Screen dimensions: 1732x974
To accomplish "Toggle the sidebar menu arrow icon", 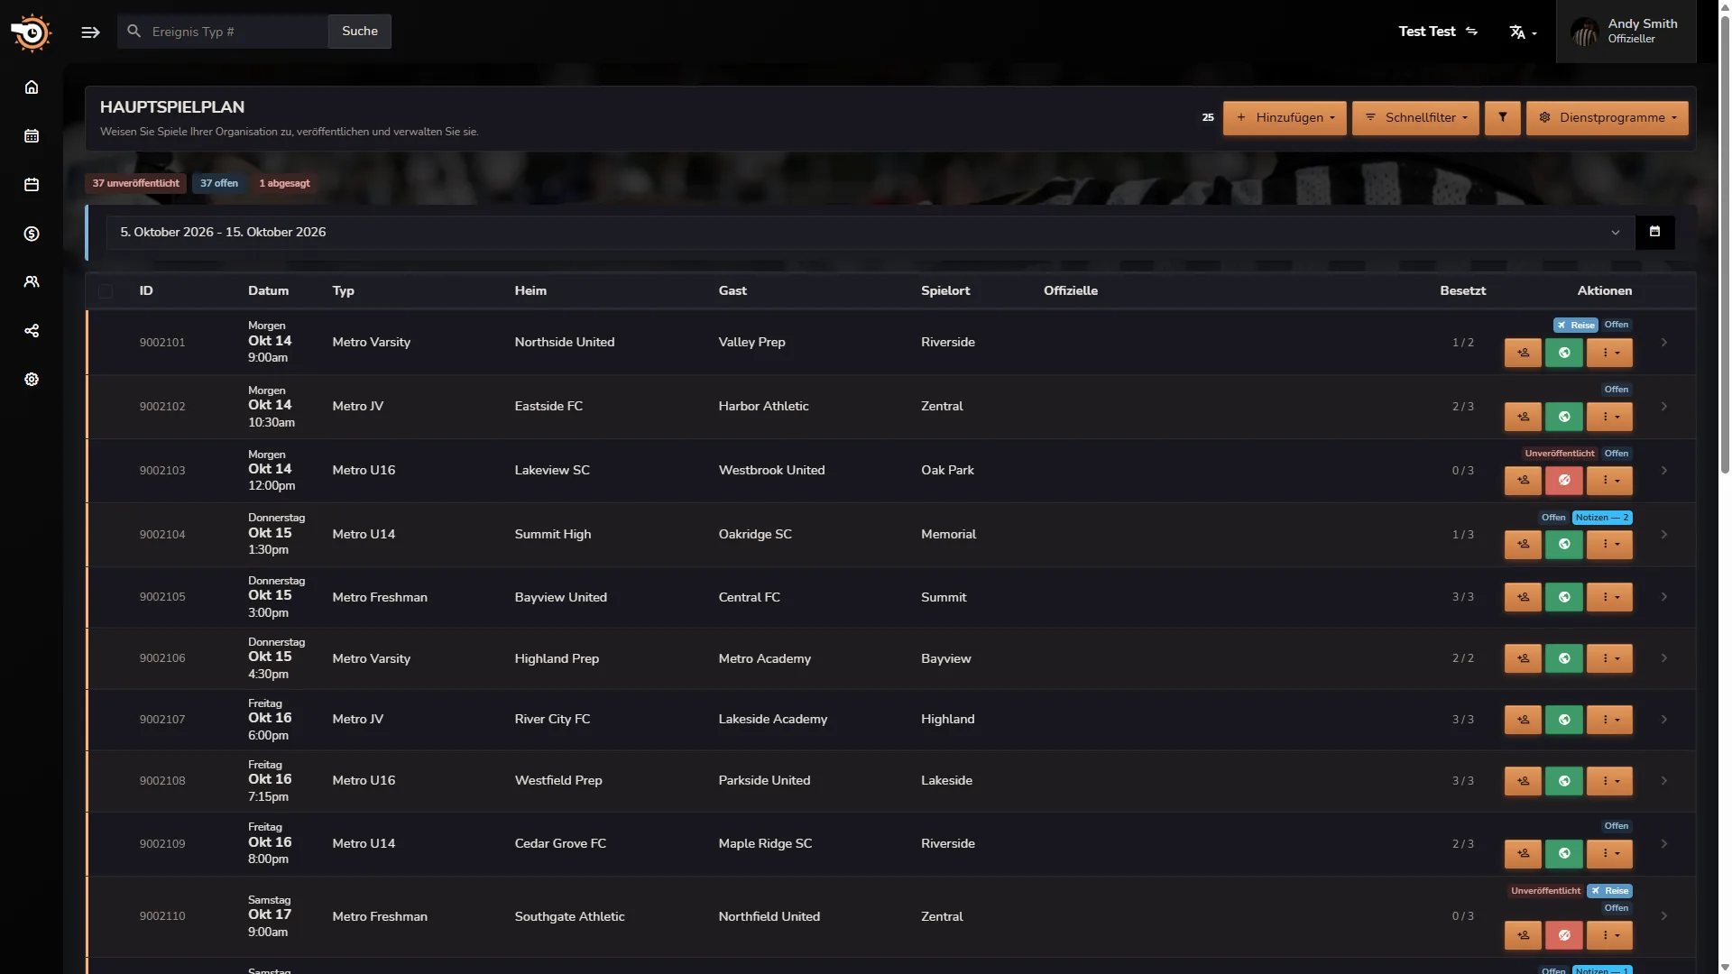I will [90, 32].
